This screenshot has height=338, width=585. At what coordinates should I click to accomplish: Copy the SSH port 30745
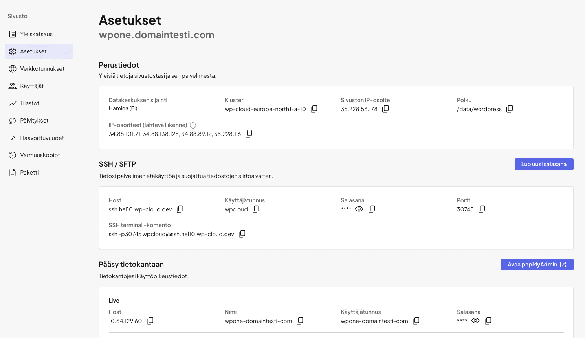click(482, 209)
